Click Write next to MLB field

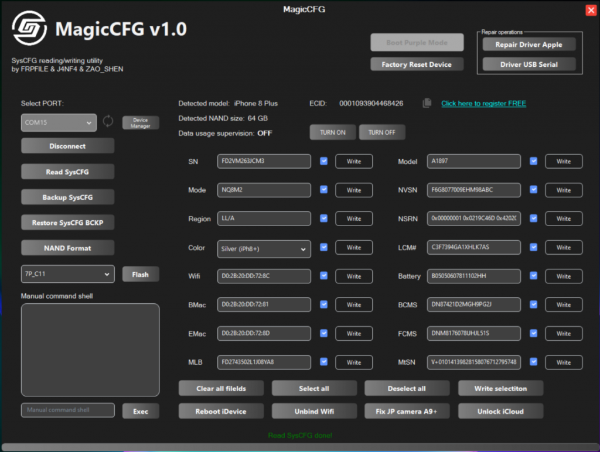tap(354, 362)
